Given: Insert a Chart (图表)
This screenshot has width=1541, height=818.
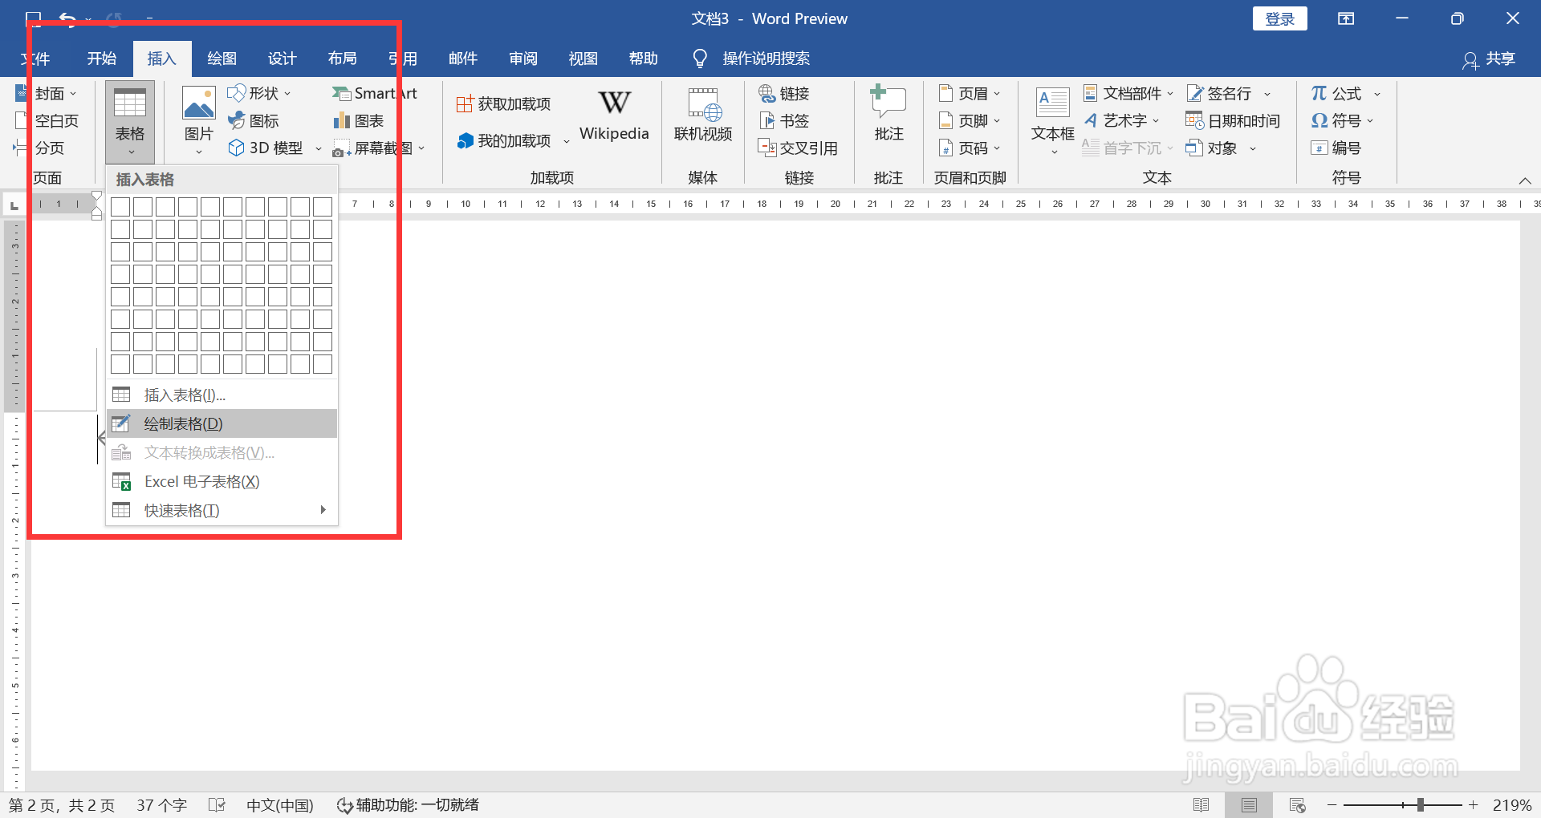Looking at the screenshot, I should pos(359,121).
